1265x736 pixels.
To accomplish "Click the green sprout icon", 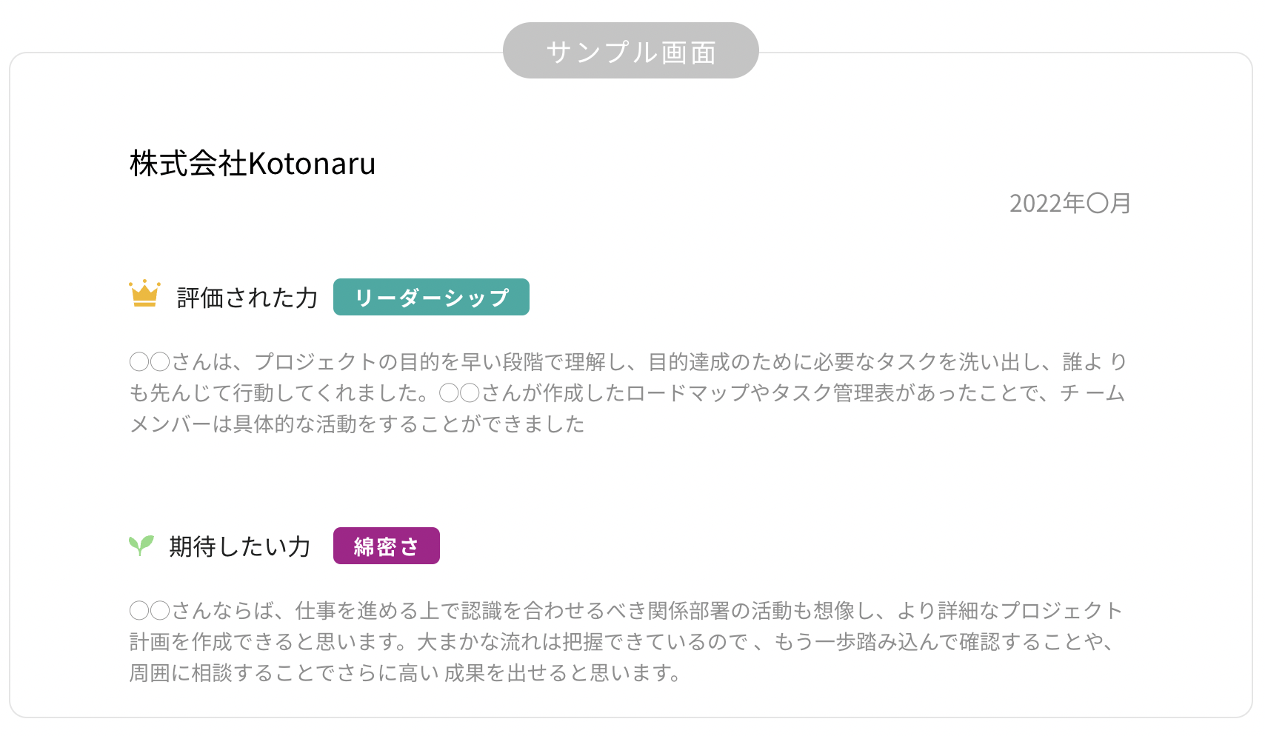I will 141,546.
